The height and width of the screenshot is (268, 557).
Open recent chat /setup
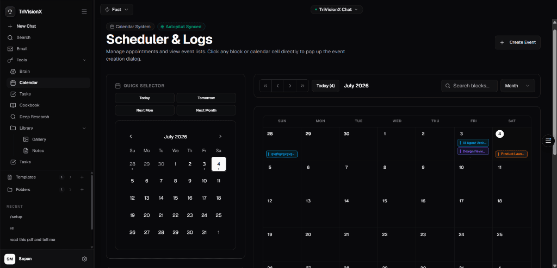click(16, 216)
